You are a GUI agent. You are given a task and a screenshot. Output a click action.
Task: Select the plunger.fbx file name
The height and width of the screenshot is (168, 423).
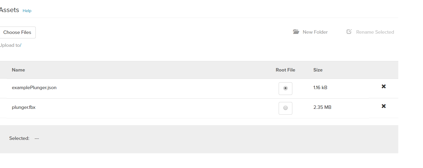click(24, 107)
